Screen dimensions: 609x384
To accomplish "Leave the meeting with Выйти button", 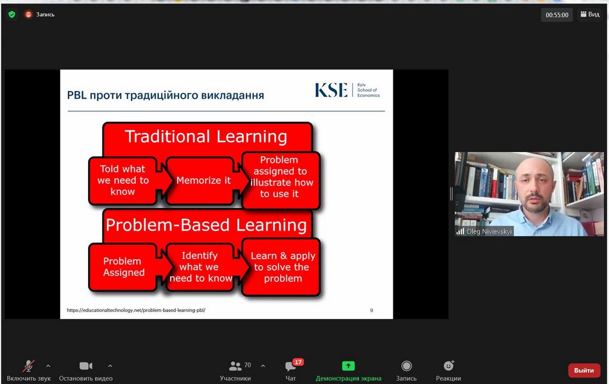I will pyautogui.click(x=583, y=370).
